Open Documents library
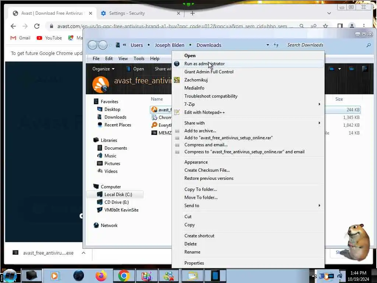Image resolution: width=377 pixels, height=283 pixels. (116, 148)
